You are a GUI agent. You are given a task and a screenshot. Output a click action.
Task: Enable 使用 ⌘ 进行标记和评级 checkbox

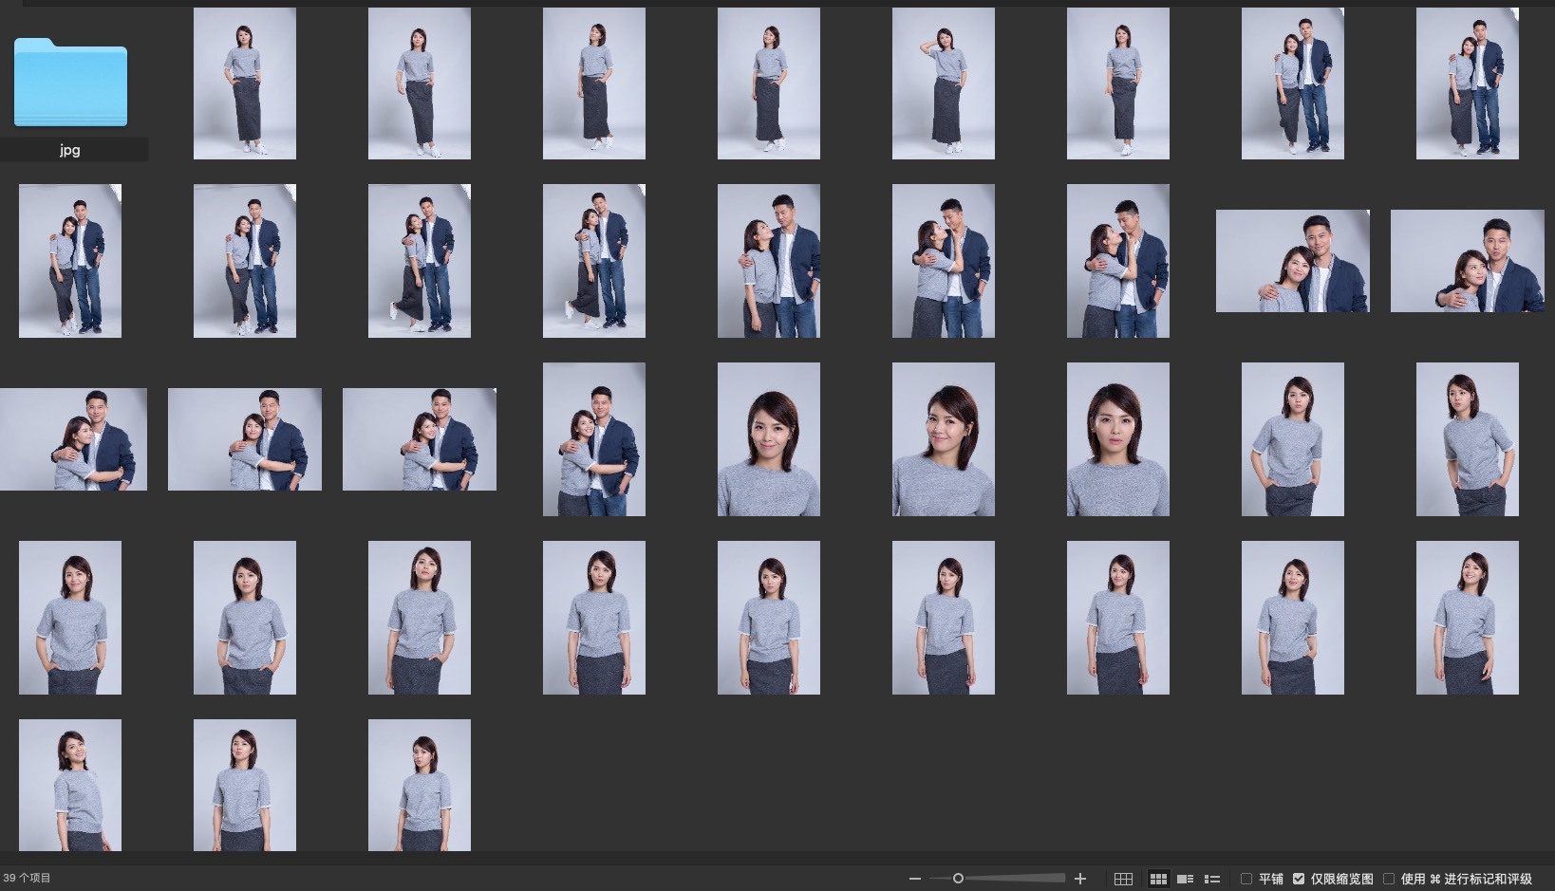tap(1389, 879)
